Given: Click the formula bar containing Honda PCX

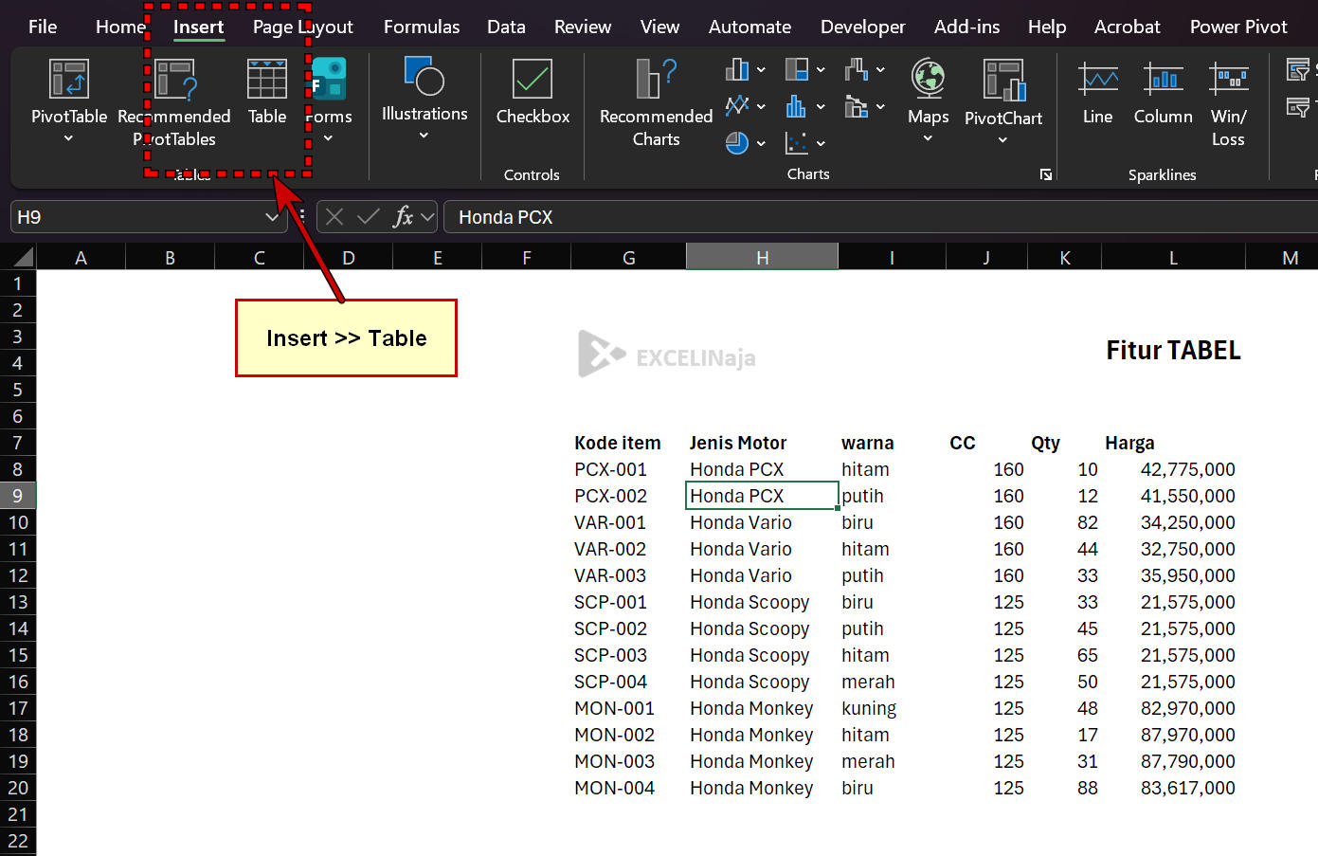Looking at the screenshot, I should click(x=663, y=216).
